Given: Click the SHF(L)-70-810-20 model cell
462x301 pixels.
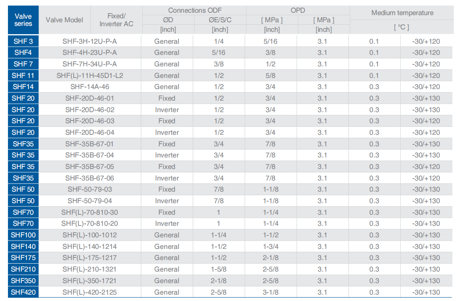Looking at the screenshot, I should [x=89, y=223].
